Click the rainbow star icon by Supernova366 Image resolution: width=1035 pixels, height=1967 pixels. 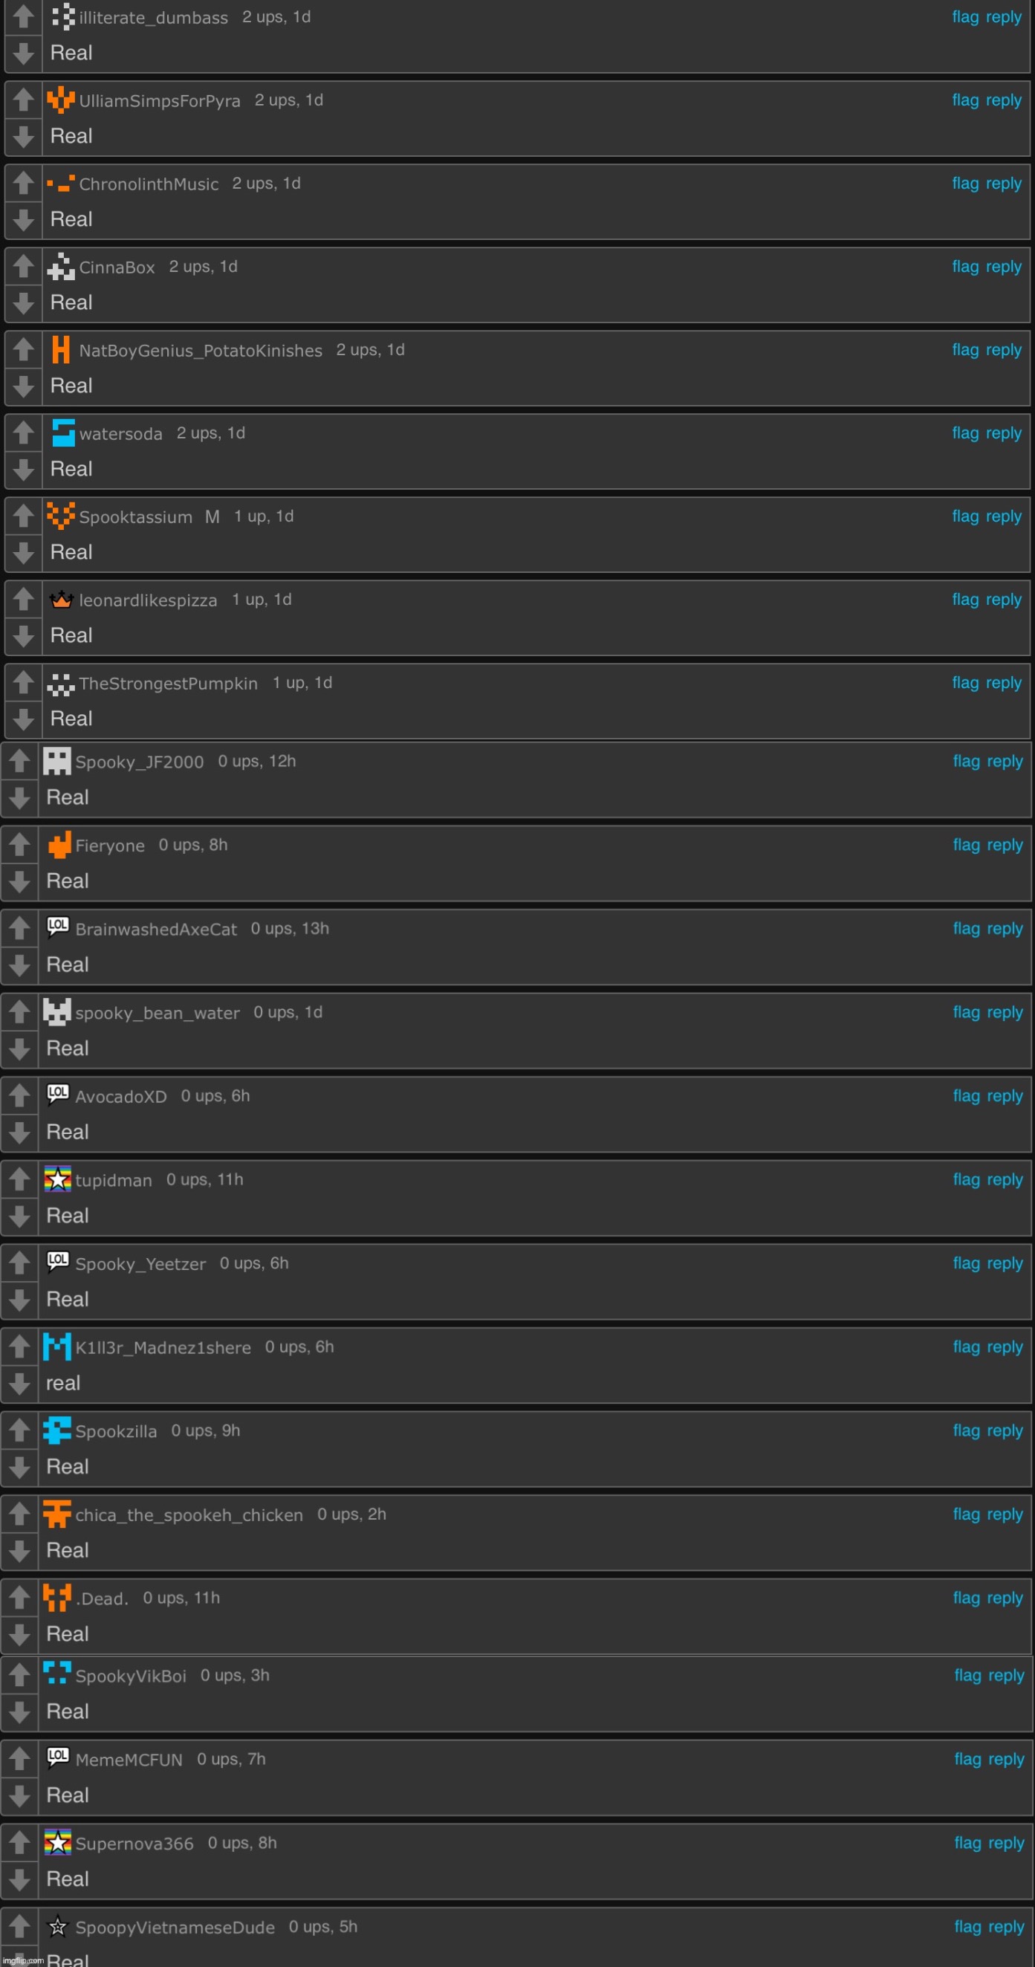(57, 1843)
